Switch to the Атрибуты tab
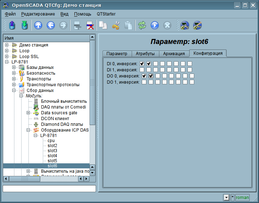This screenshot has width=259, height=203. (145, 54)
